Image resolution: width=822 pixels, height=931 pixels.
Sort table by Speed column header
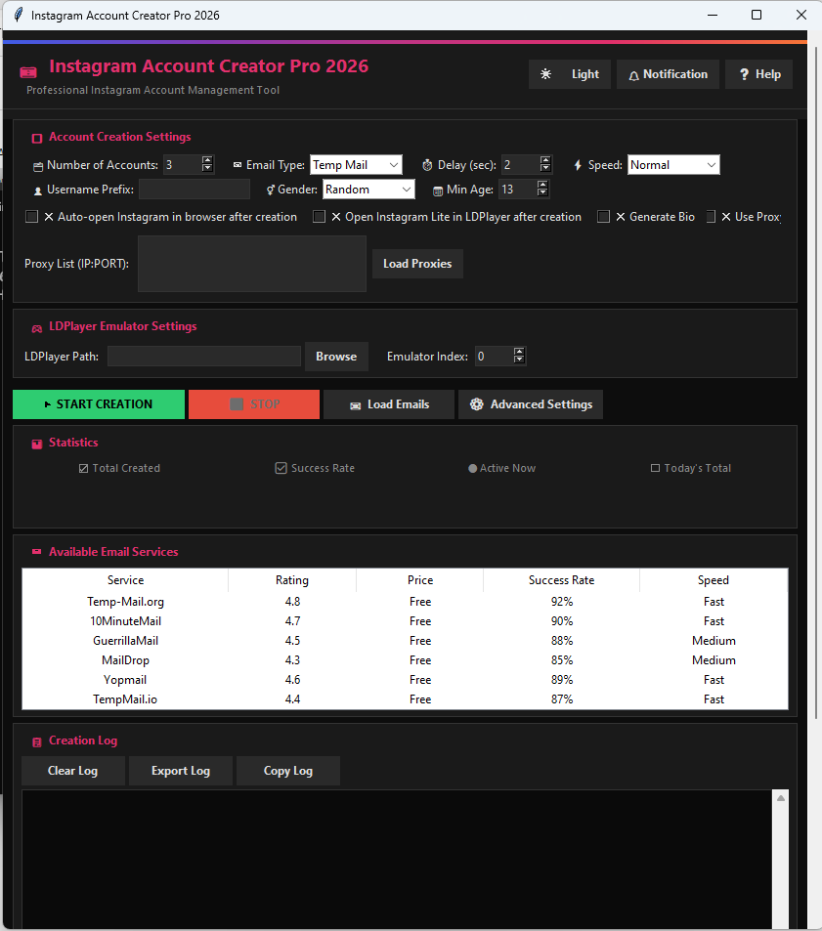click(714, 580)
